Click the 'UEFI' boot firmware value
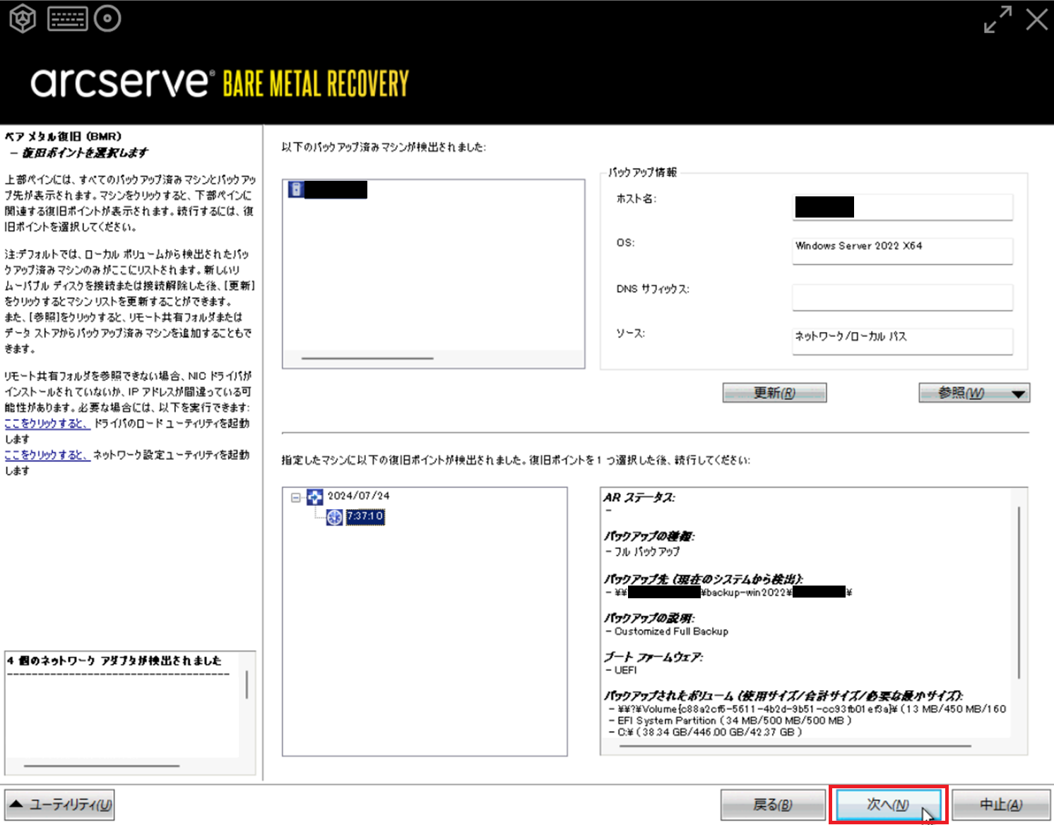 pyautogui.click(x=625, y=670)
